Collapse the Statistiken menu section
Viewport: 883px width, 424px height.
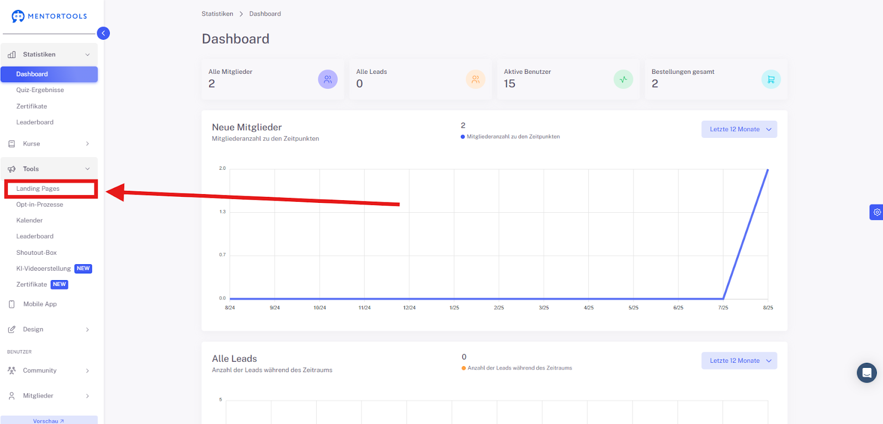87,55
